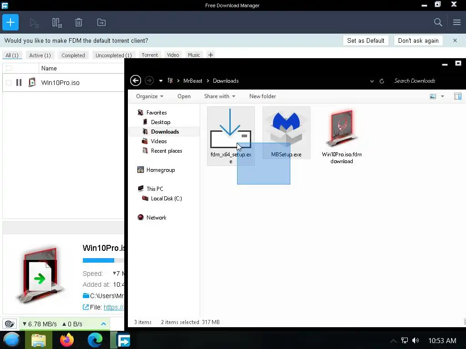Select Desktop in navigation pane

tap(161, 122)
